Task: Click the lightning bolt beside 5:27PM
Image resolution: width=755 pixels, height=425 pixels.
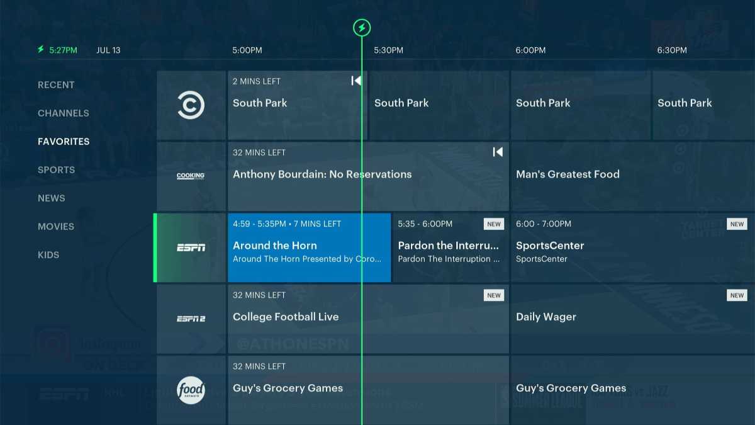Action: 42,50
